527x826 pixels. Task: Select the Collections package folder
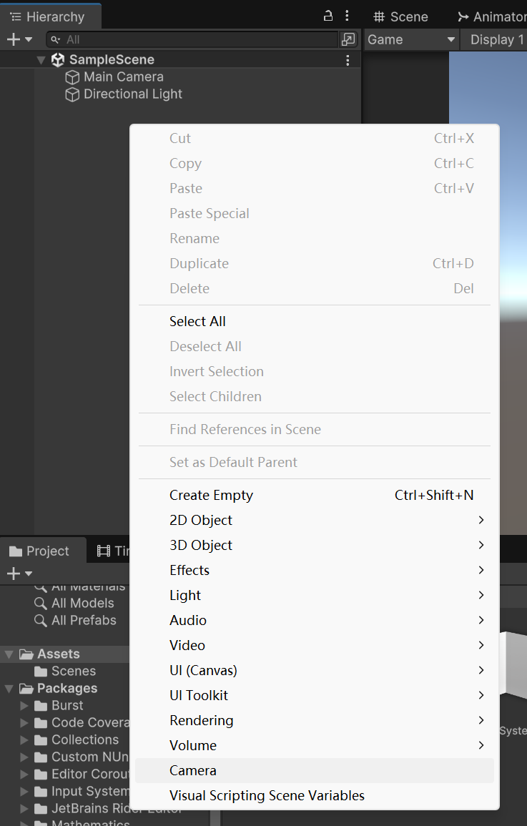click(85, 739)
